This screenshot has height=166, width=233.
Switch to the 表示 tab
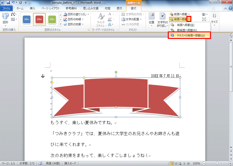coord(119,8)
